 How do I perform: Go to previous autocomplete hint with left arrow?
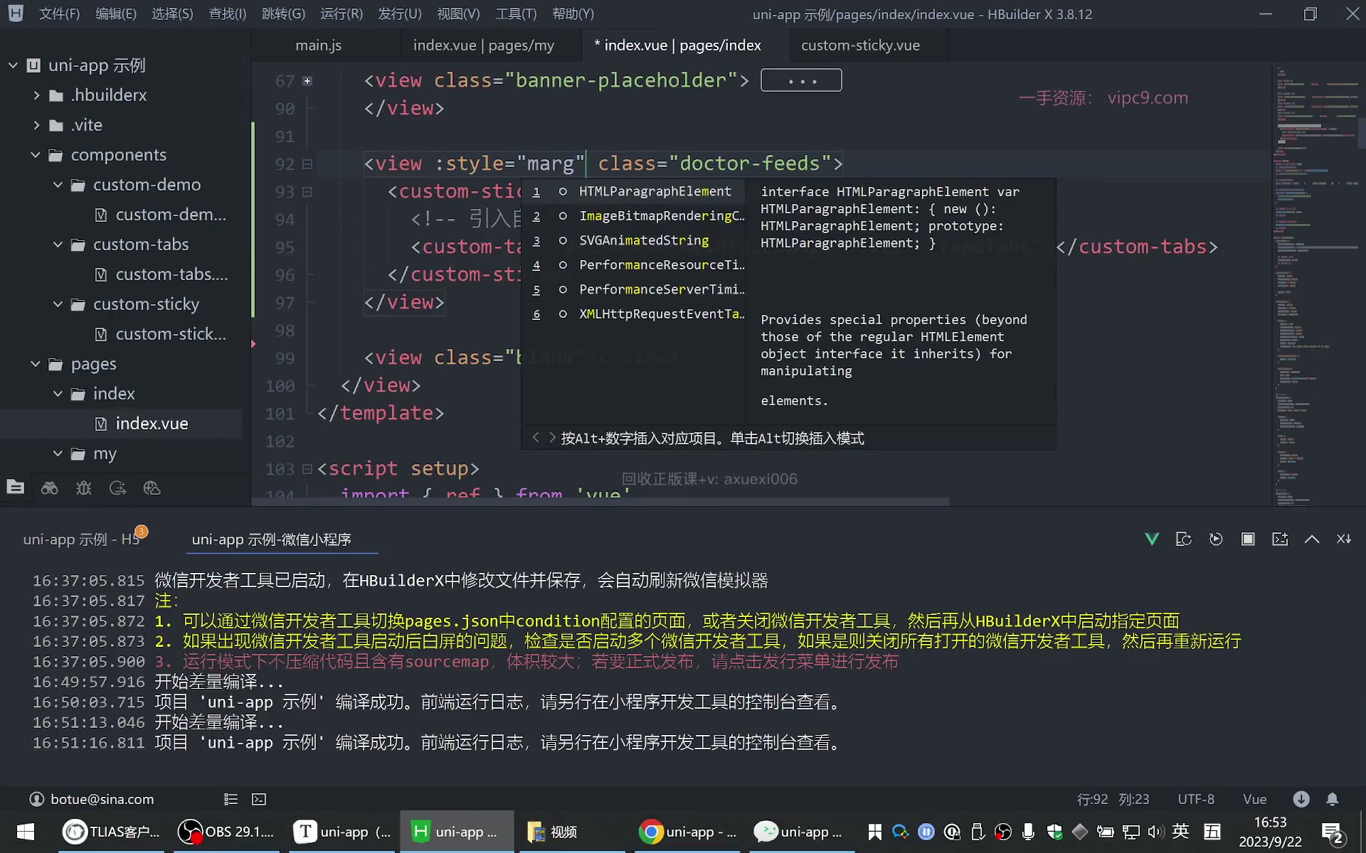536,438
